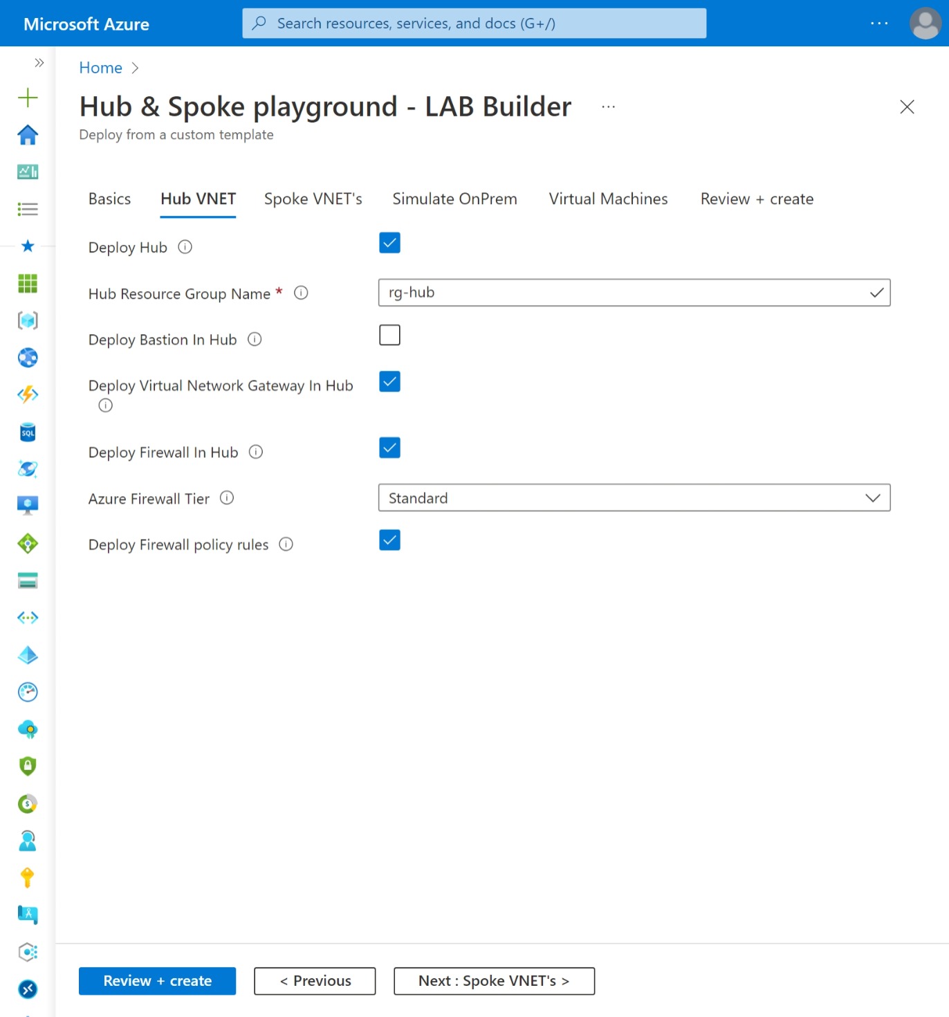Click the Create a resource plus icon
The image size is (949, 1017).
point(28,98)
